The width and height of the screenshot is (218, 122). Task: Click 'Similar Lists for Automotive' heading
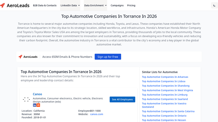pyautogui.click(x=160, y=72)
